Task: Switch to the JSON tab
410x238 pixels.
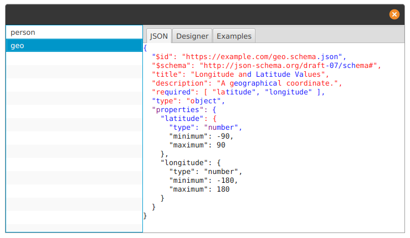Action: pos(158,36)
